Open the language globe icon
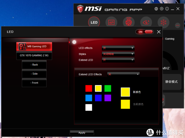This screenshot has height=138, width=185. 156,9
